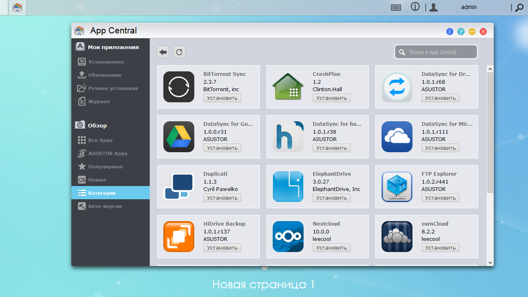Open the Журнал section
528x297 pixels.
[x=111, y=101]
